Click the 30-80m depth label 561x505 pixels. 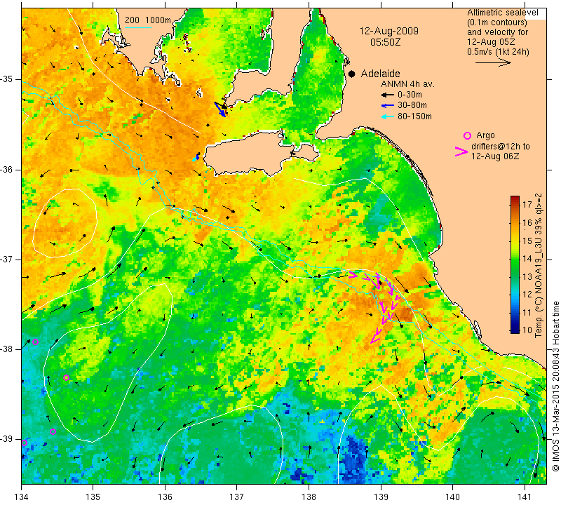[x=412, y=105]
